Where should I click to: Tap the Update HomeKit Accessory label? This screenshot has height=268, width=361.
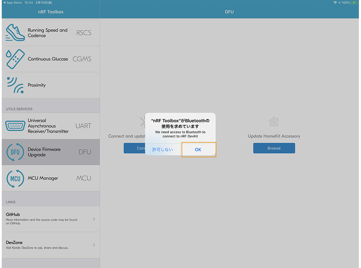click(x=274, y=136)
